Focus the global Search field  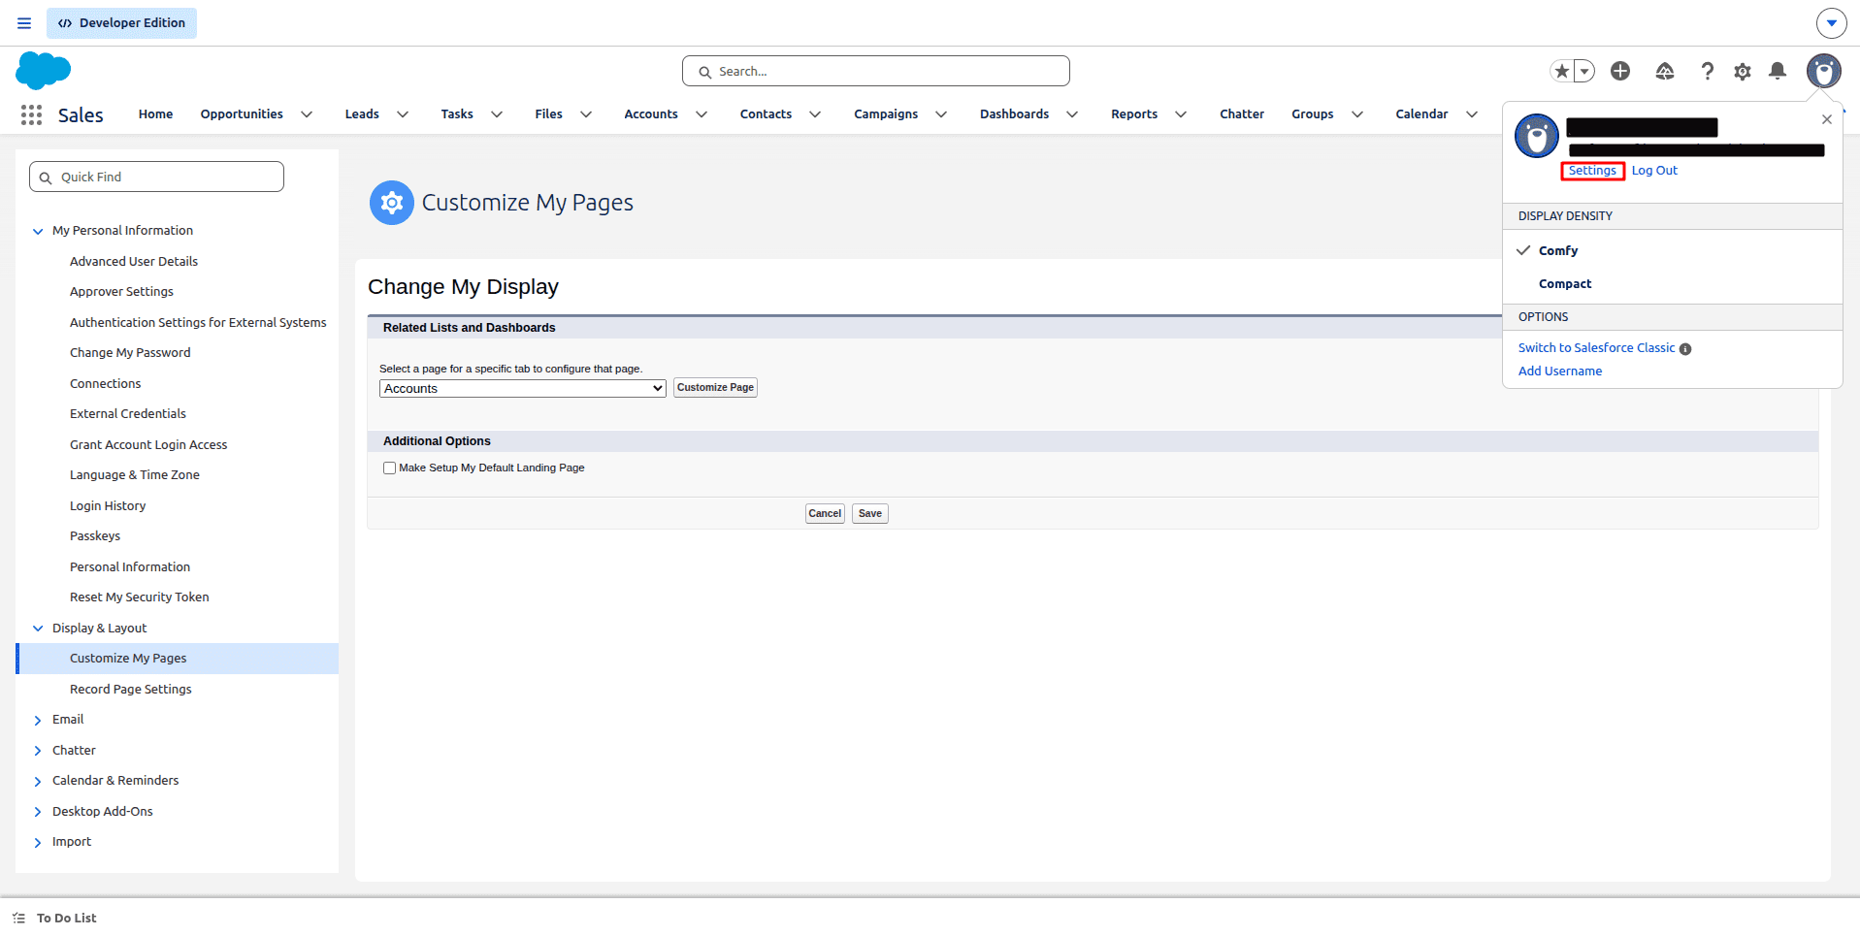[x=876, y=71]
